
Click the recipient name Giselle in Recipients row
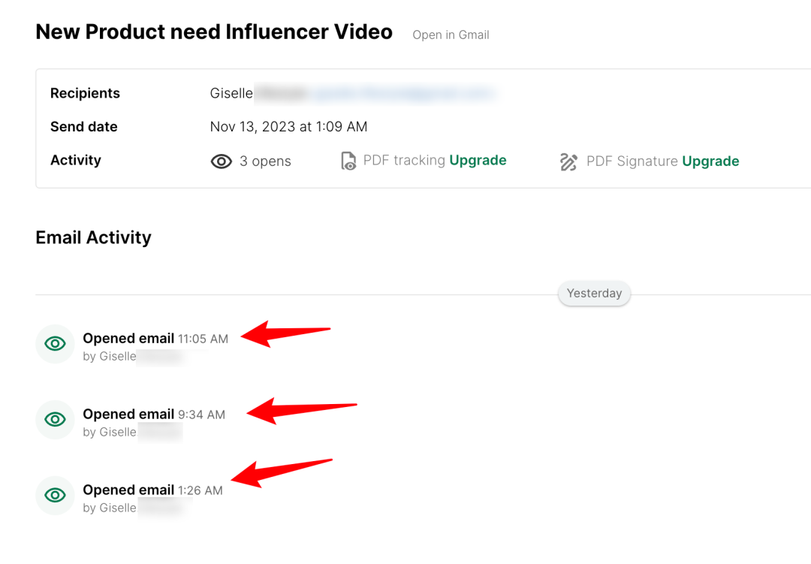[x=231, y=93]
